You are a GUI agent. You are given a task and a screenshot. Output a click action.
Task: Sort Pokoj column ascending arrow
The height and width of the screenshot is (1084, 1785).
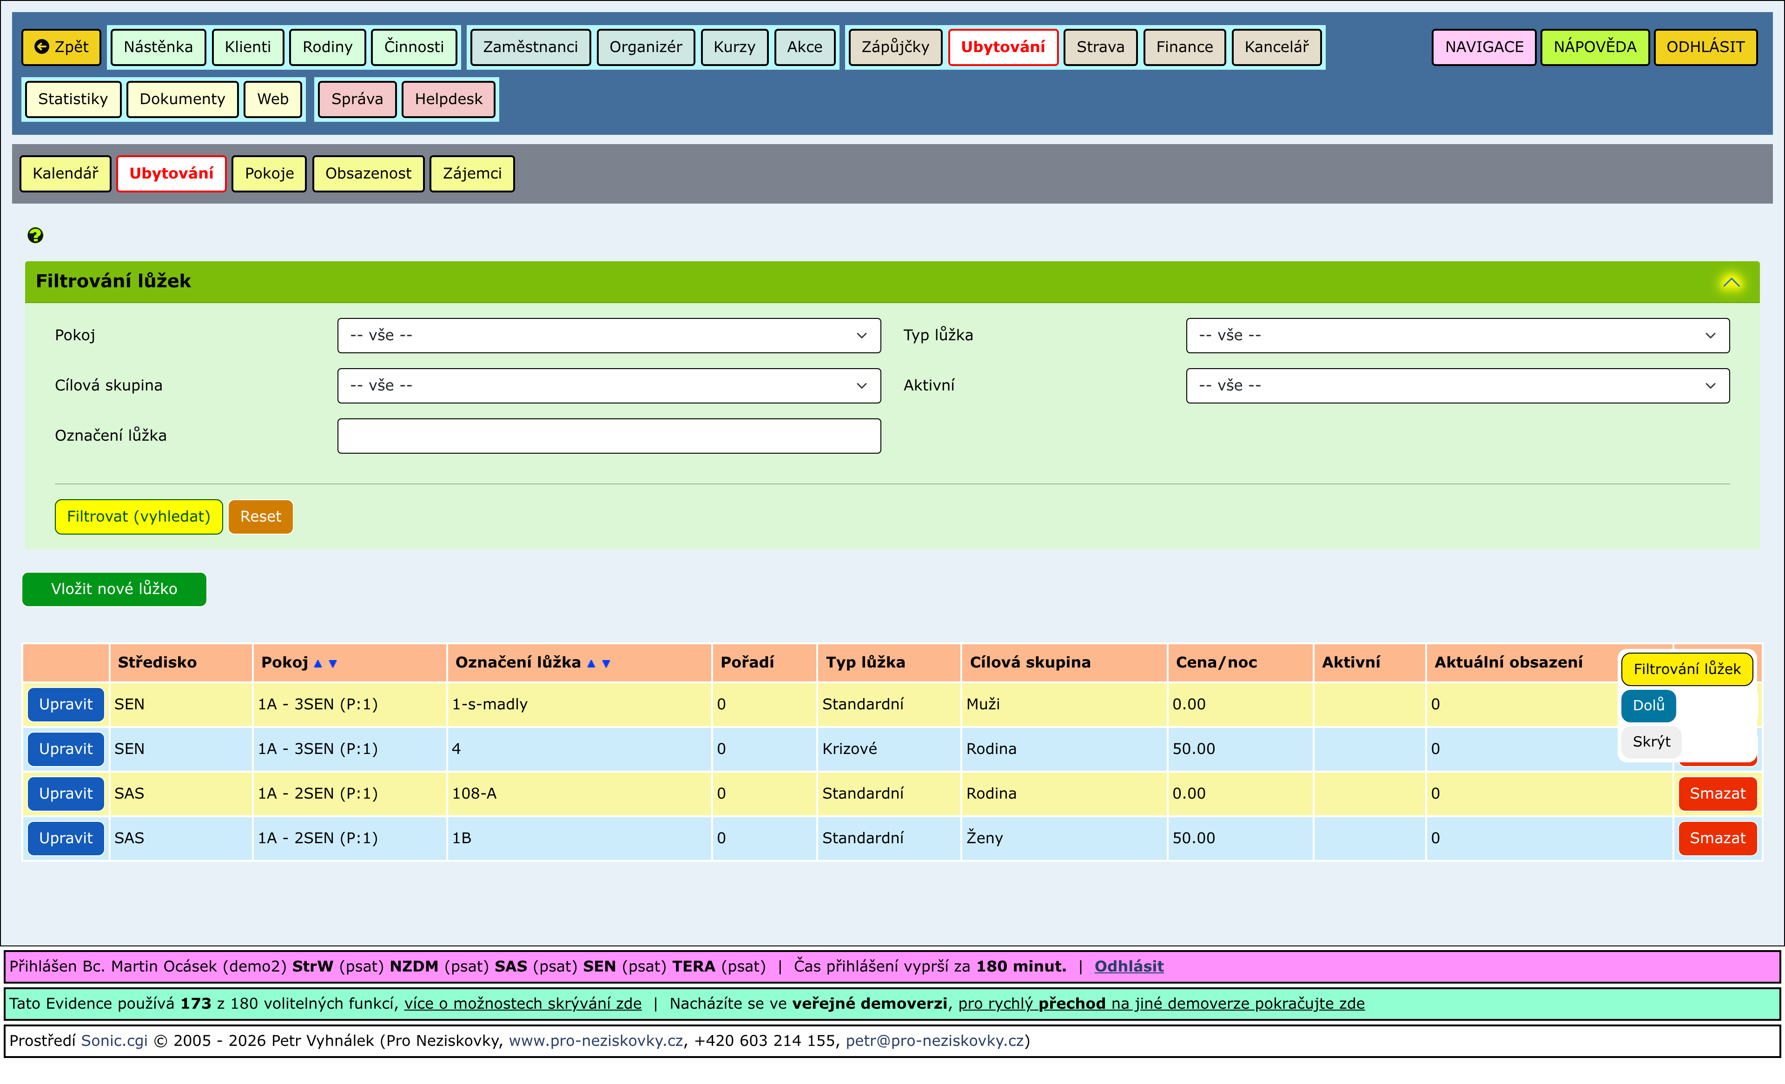[317, 663]
